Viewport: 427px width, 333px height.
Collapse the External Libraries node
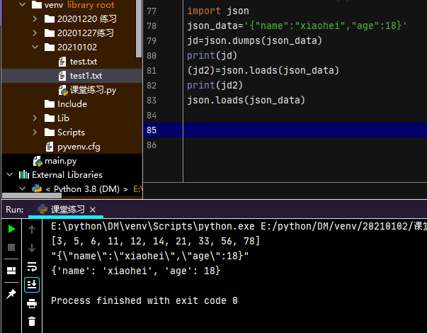10,175
